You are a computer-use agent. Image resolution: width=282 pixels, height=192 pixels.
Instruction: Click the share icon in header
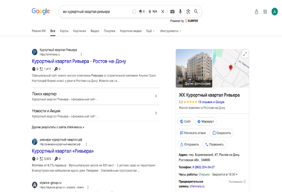tap(257, 12)
